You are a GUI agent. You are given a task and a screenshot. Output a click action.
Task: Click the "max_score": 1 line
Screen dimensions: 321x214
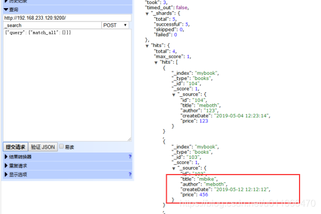click(x=172, y=56)
